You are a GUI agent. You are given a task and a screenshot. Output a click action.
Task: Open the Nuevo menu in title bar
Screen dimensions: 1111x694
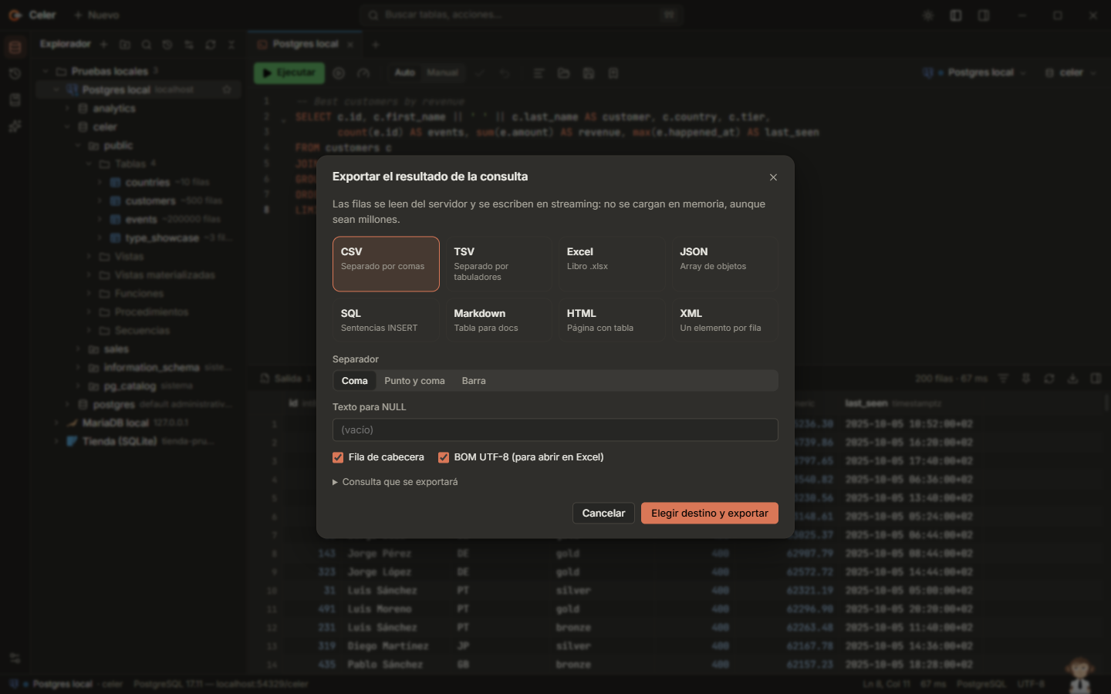coord(96,15)
